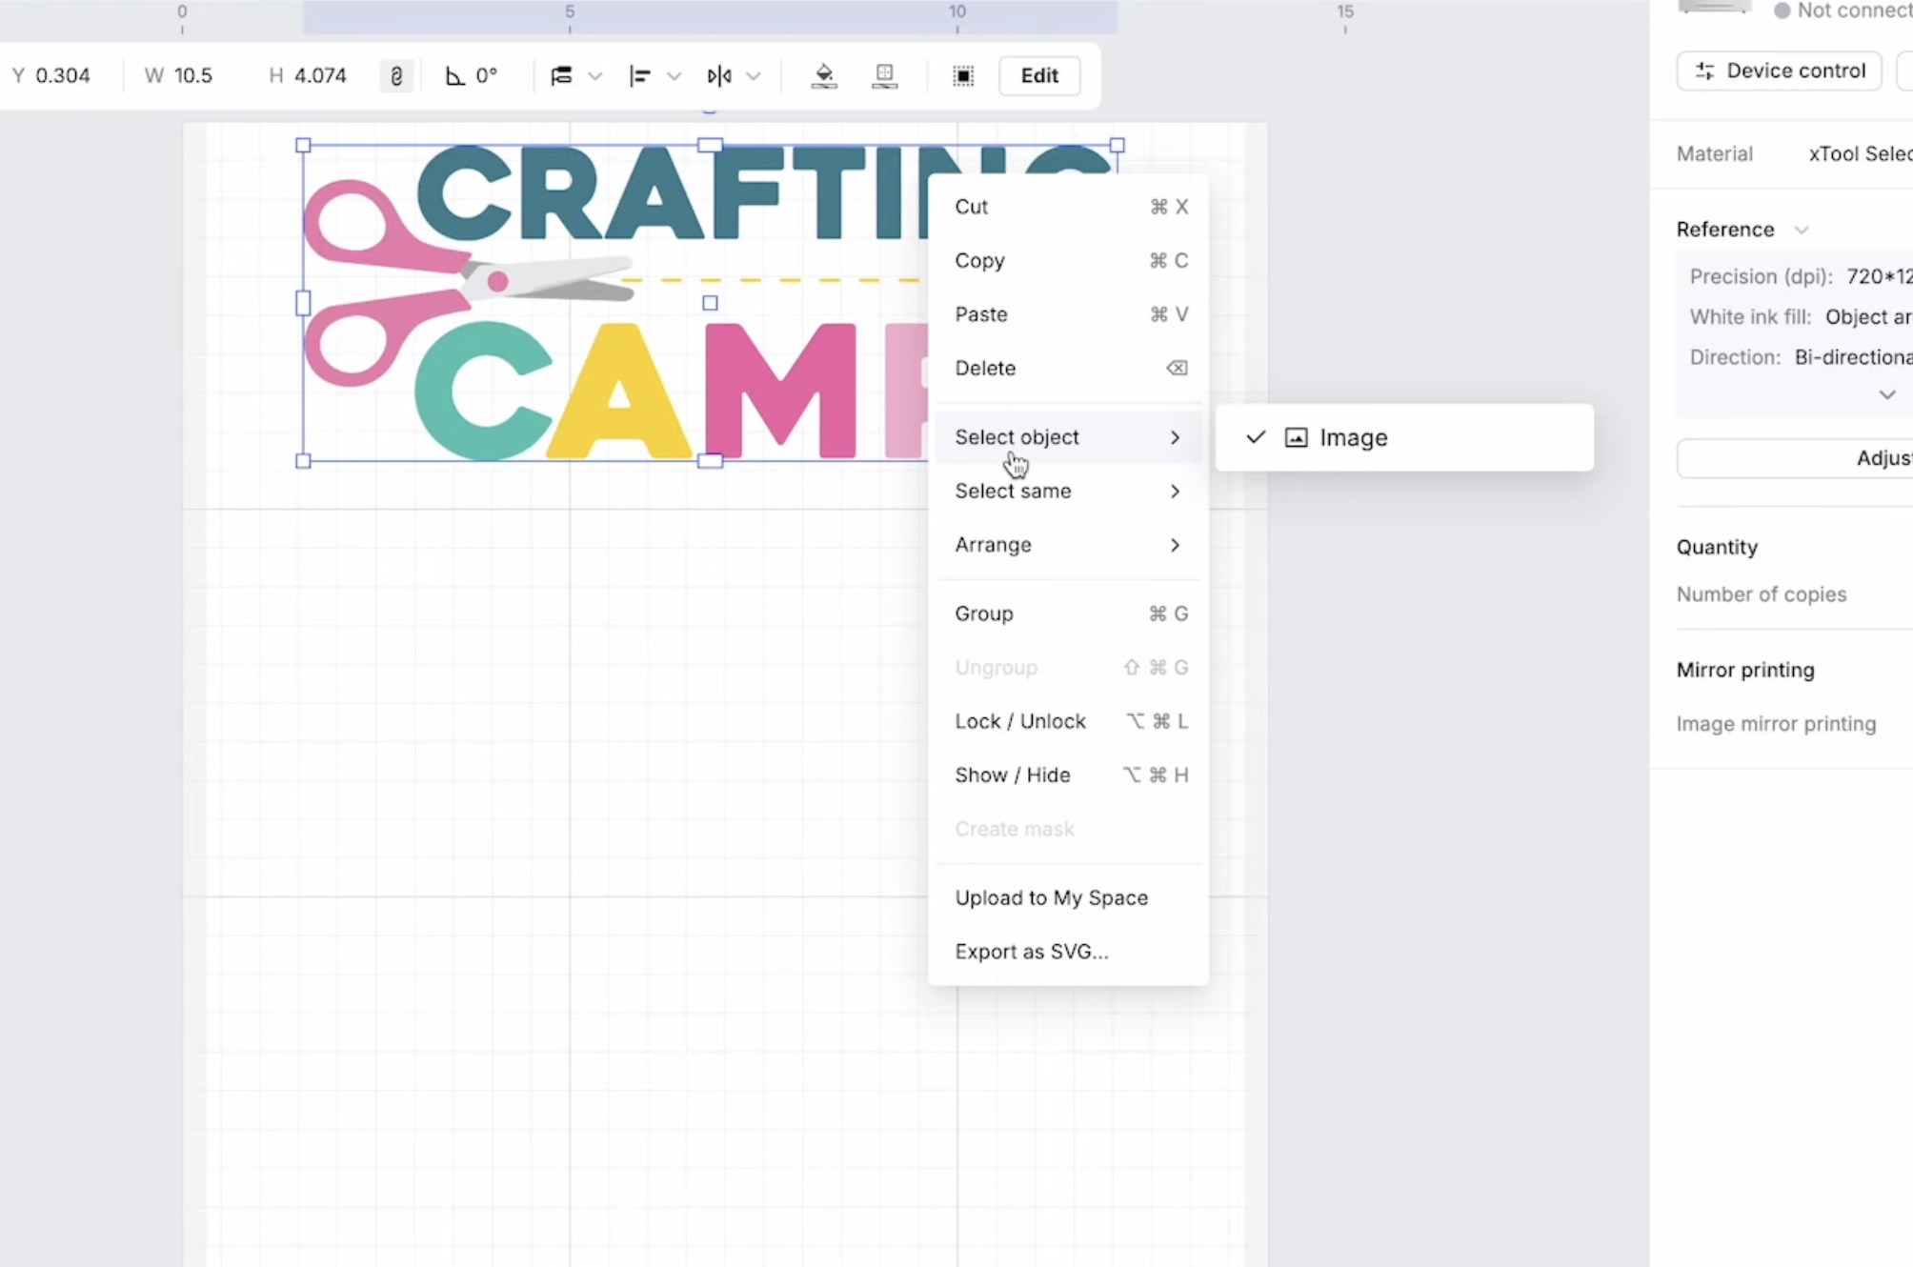Screen dimensions: 1913x1267
Task: Collapse the Reference section
Action: [x=1802, y=230]
